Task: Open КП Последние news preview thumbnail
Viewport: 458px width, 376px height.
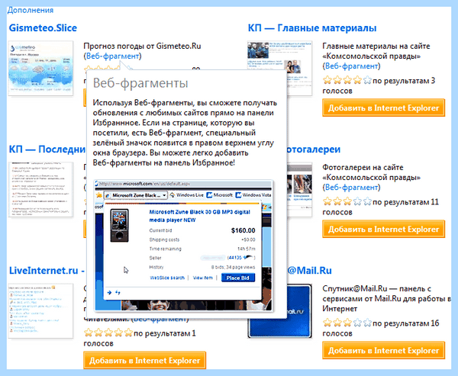Action: point(40,190)
